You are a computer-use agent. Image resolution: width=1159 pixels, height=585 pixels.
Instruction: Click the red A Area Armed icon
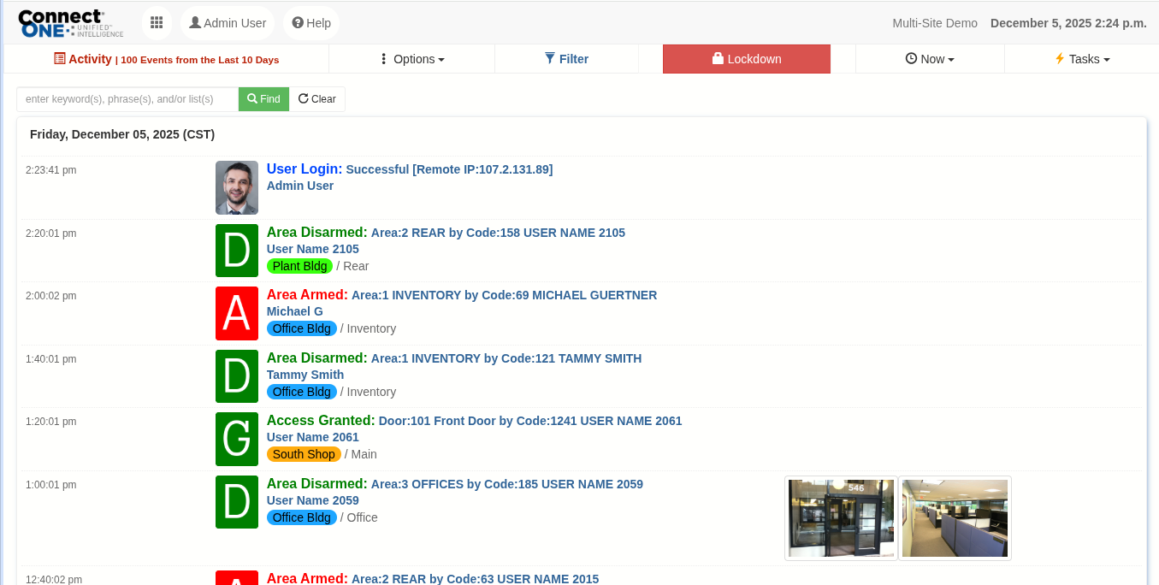coord(237,313)
